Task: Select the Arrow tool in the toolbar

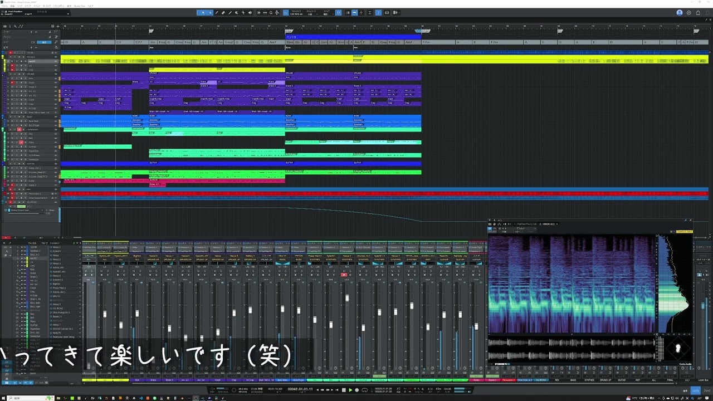Action: coord(203,13)
